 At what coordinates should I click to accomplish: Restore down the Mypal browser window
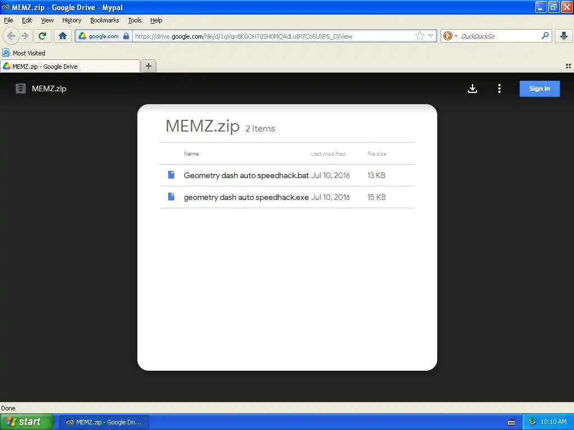click(x=554, y=7)
